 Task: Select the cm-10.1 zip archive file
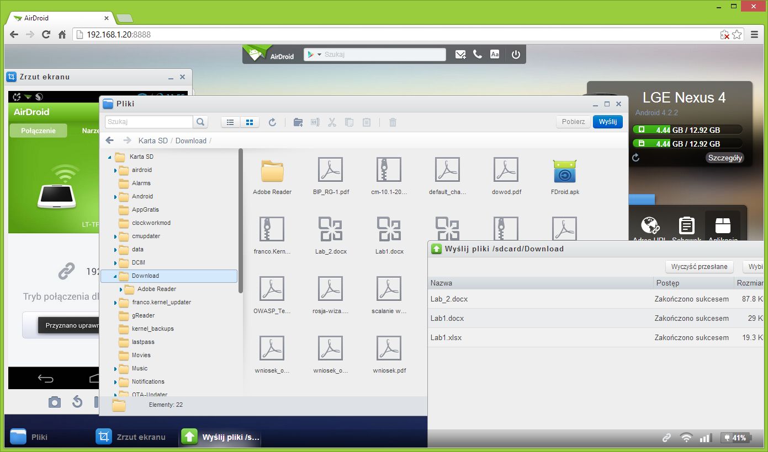tap(389, 170)
